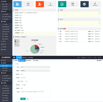Select the checked male gender radio button
Screen dimensions: 103x102
tap(21, 81)
